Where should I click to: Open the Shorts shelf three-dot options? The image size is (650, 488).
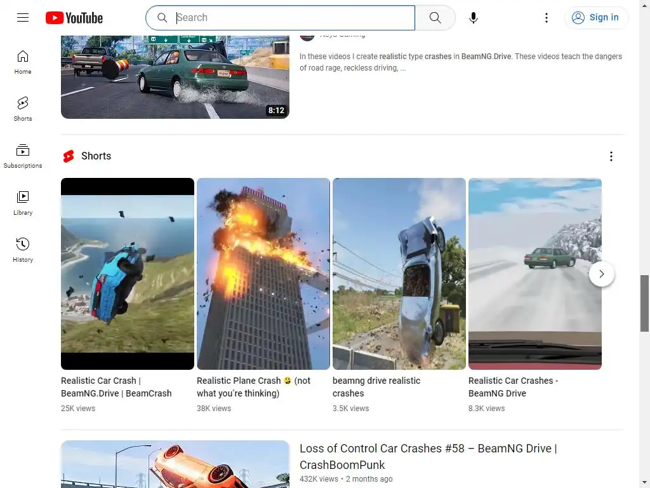pyautogui.click(x=611, y=156)
